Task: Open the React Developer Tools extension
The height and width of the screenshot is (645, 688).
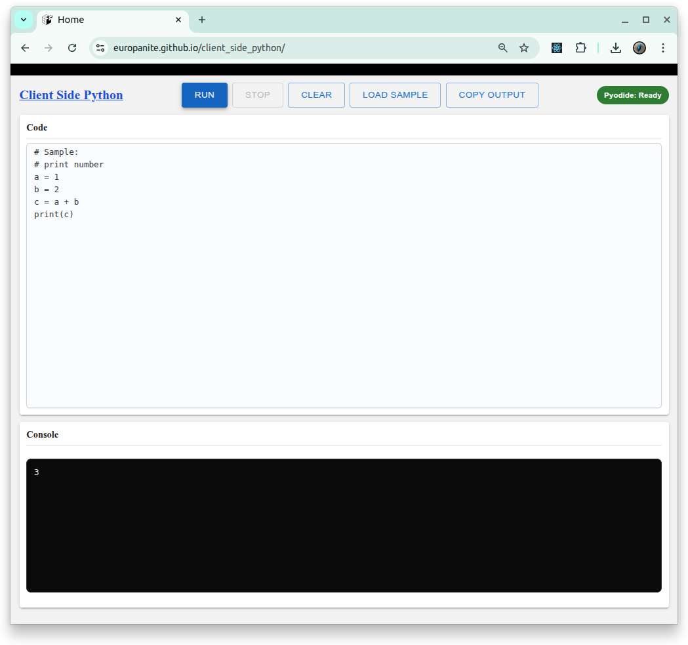Action: [557, 48]
